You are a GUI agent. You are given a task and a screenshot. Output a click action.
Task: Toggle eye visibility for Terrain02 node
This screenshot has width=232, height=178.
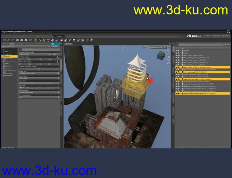tap(176, 50)
